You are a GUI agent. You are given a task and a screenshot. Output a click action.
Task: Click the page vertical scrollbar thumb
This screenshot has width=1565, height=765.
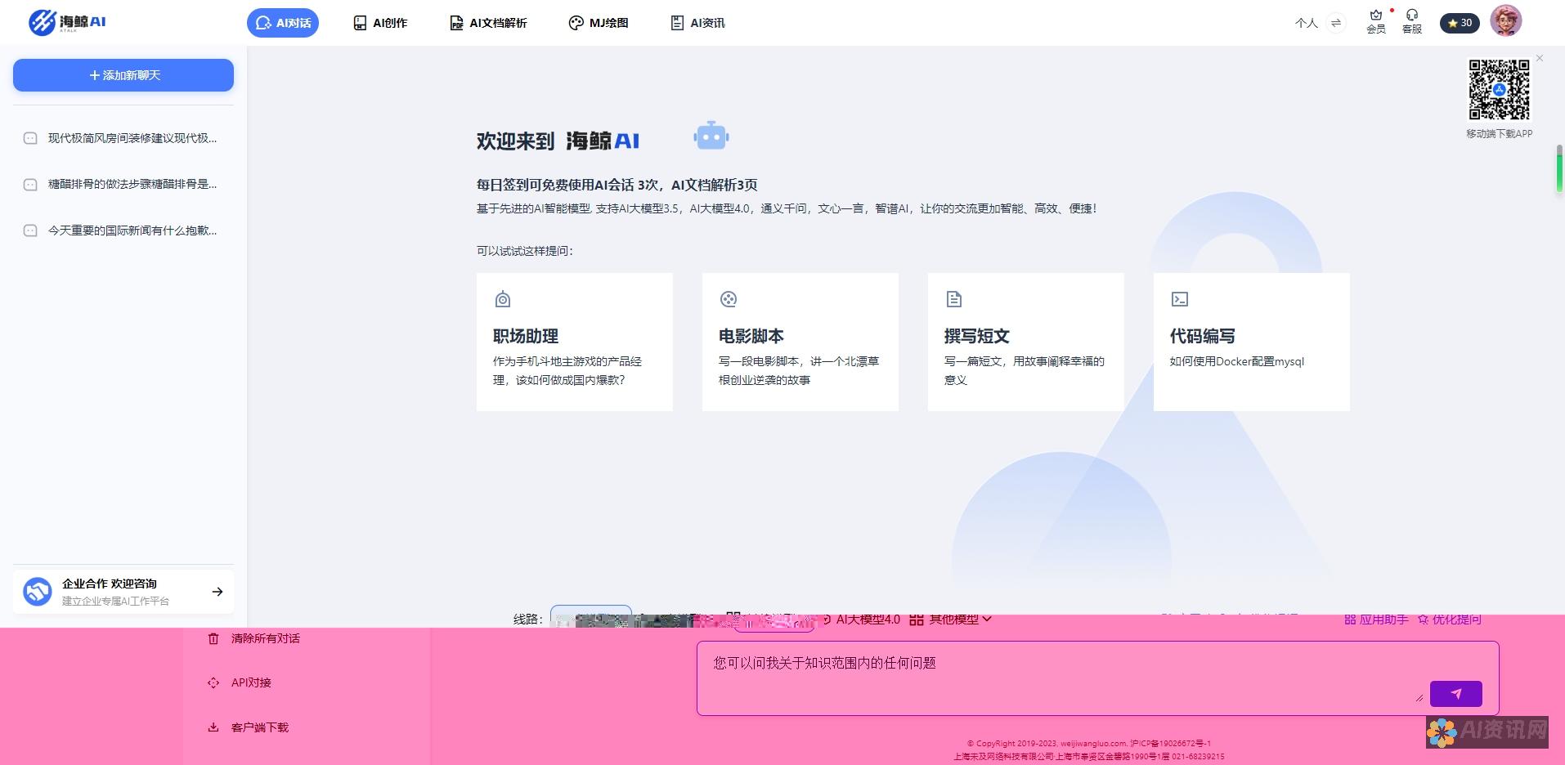coord(1559,170)
